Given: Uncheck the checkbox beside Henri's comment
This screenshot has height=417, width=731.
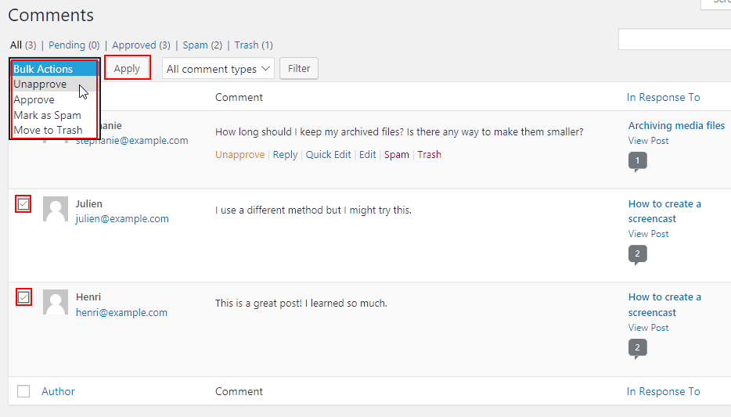Looking at the screenshot, I should pos(23,297).
